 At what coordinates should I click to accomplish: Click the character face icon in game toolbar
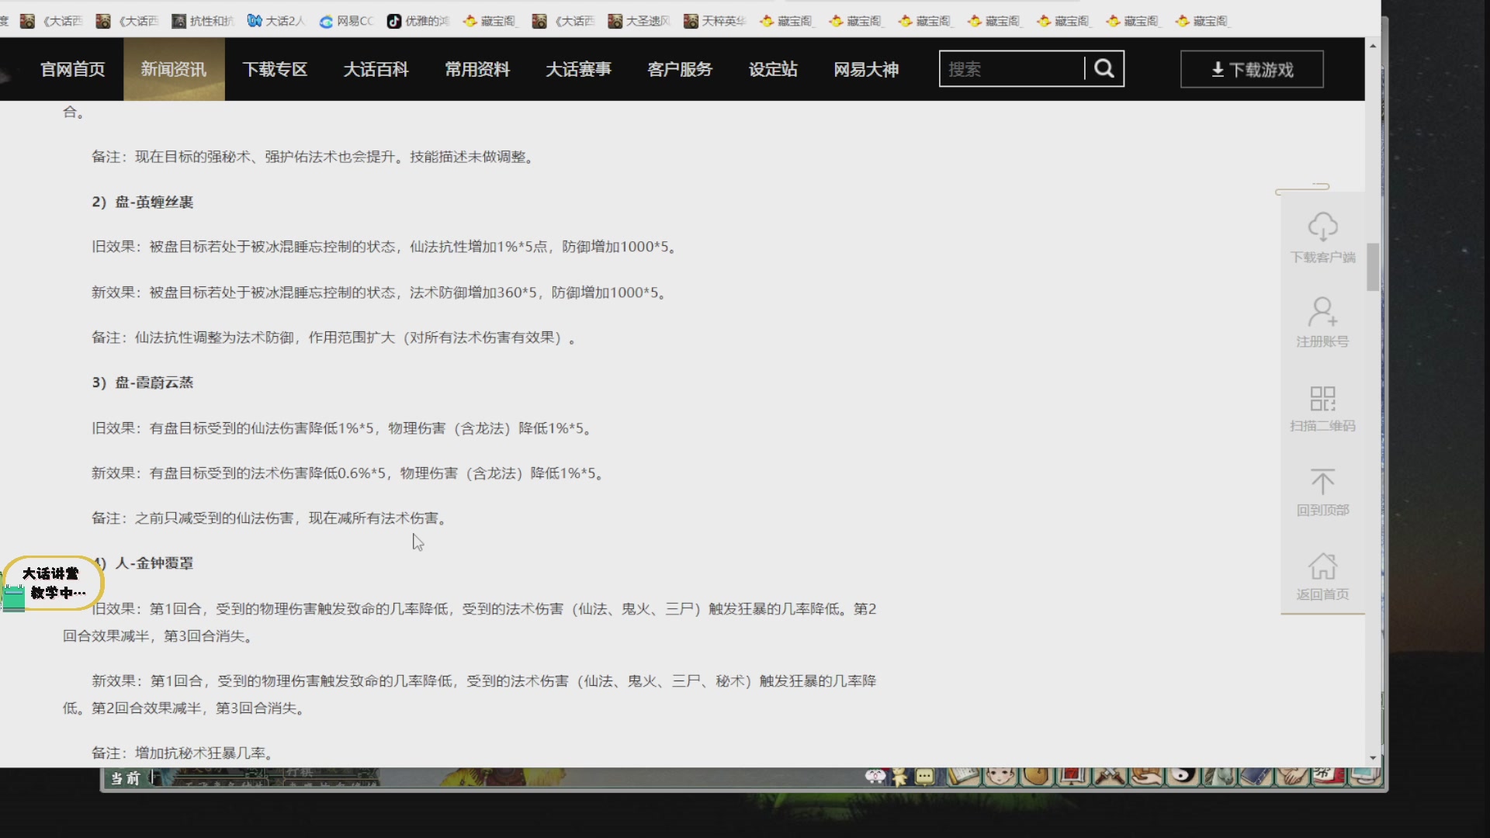tap(1000, 777)
